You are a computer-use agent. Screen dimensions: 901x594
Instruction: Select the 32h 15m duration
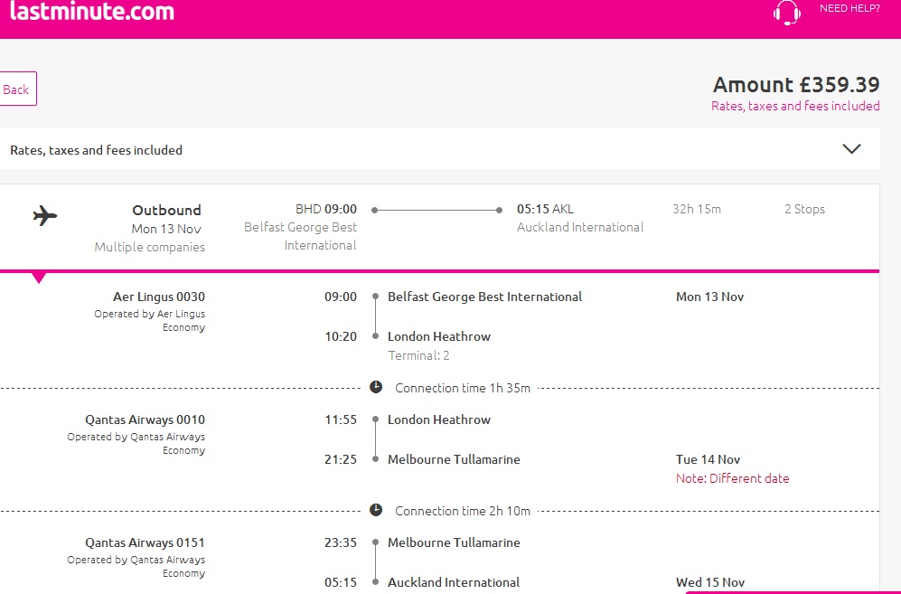click(697, 209)
